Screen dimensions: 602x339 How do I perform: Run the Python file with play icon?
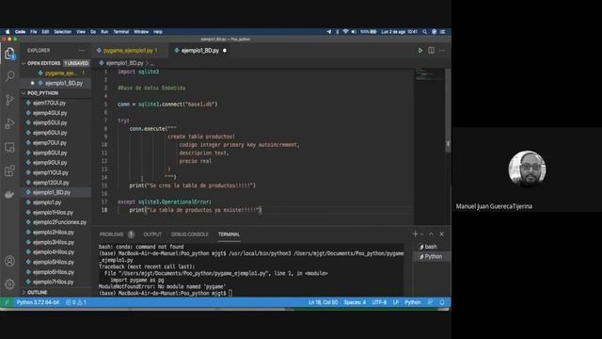pyautogui.click(x=420, y=50)
